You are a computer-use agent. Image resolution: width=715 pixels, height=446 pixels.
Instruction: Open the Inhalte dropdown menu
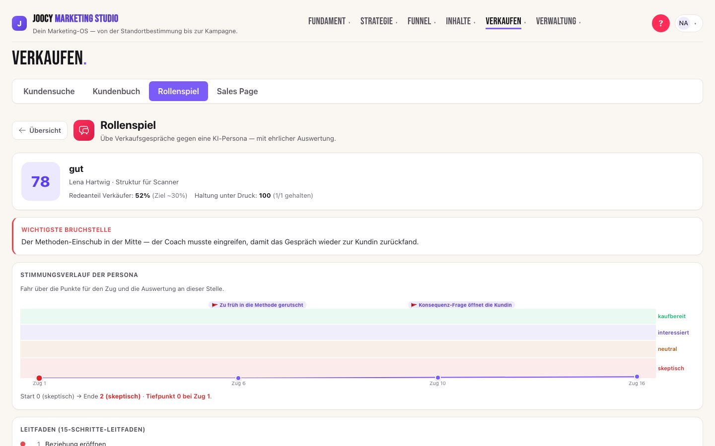coord(460,21)
